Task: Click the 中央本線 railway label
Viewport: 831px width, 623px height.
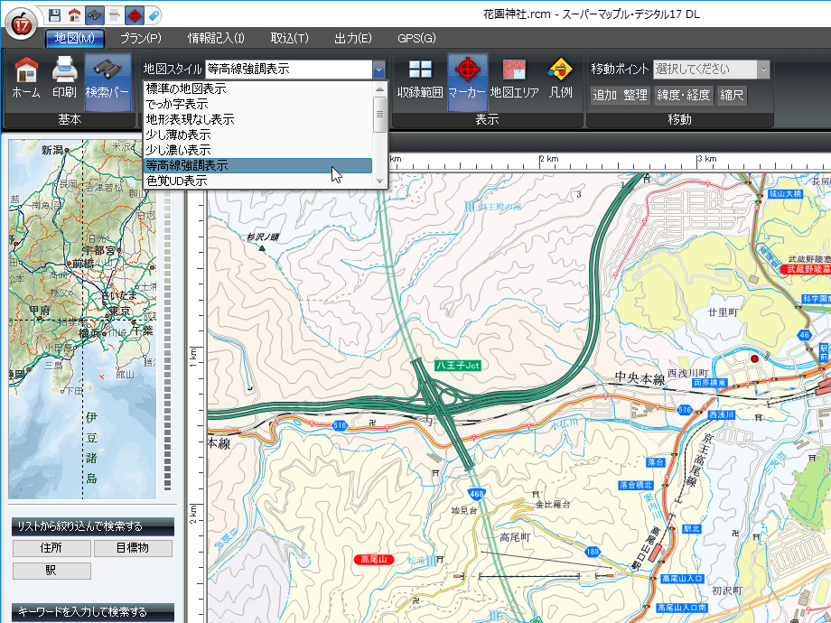Action: tap(640, 378)
